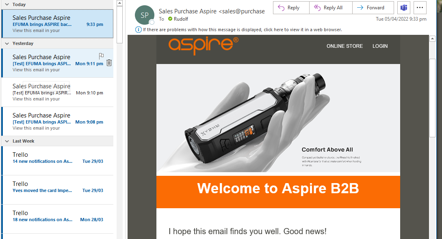Click the message list scrollbar thumb
Image resolution: width=442 pixels, height=239 pixels.
point(120,25)
